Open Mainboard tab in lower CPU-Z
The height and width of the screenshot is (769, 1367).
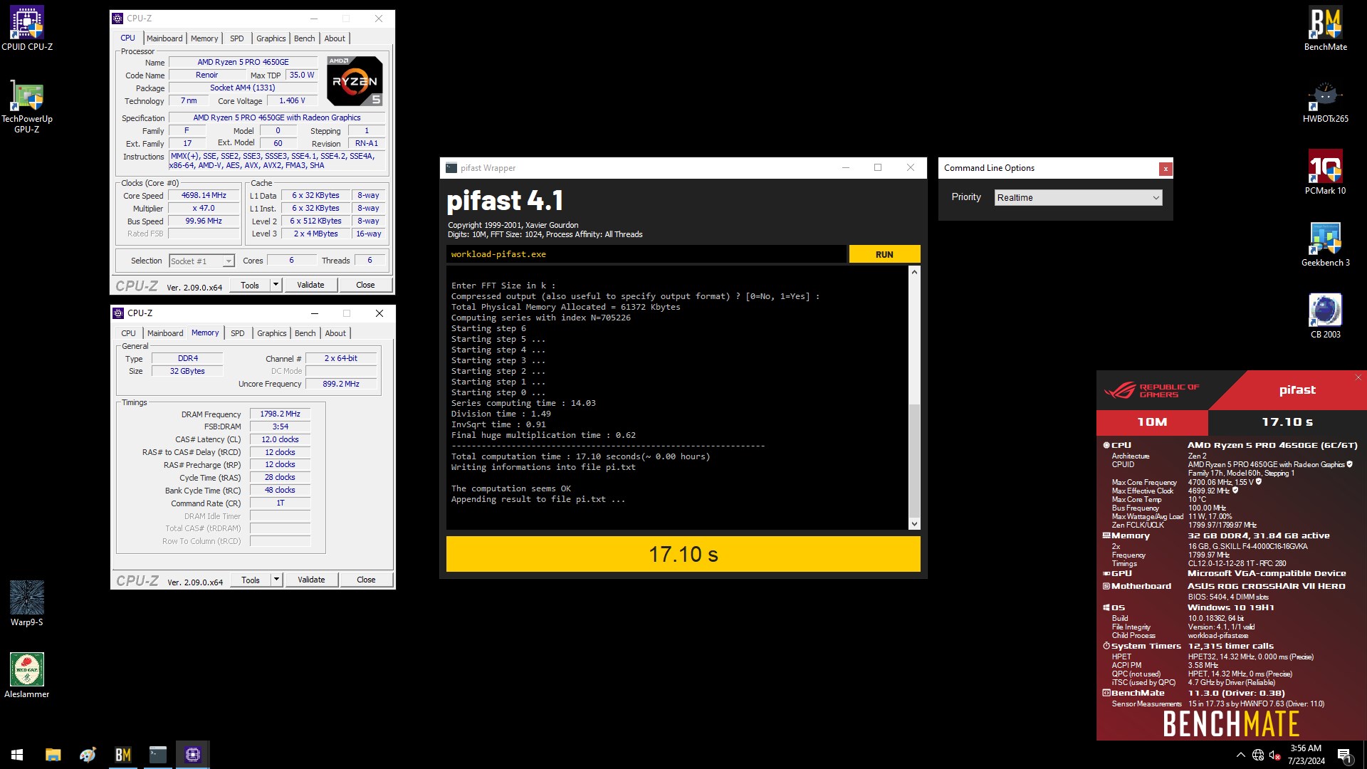165,333
